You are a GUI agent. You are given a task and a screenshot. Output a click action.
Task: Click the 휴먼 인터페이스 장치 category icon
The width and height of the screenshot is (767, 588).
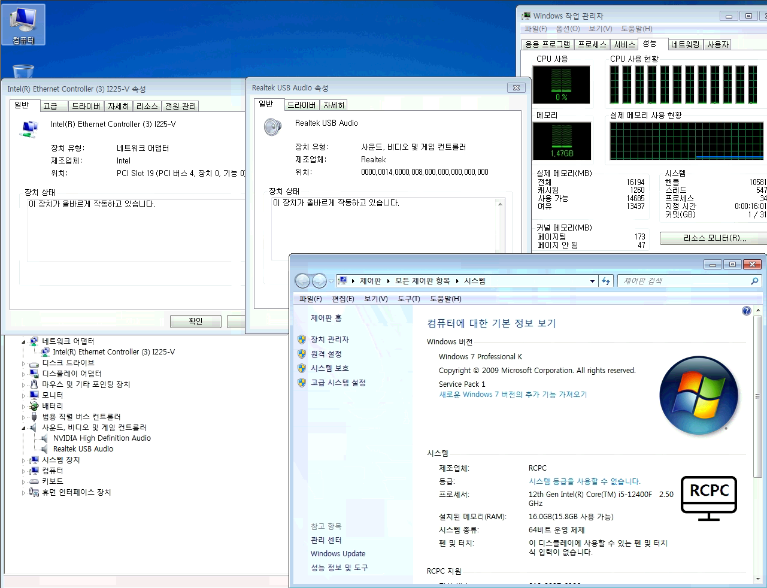[x=34, y=492]
